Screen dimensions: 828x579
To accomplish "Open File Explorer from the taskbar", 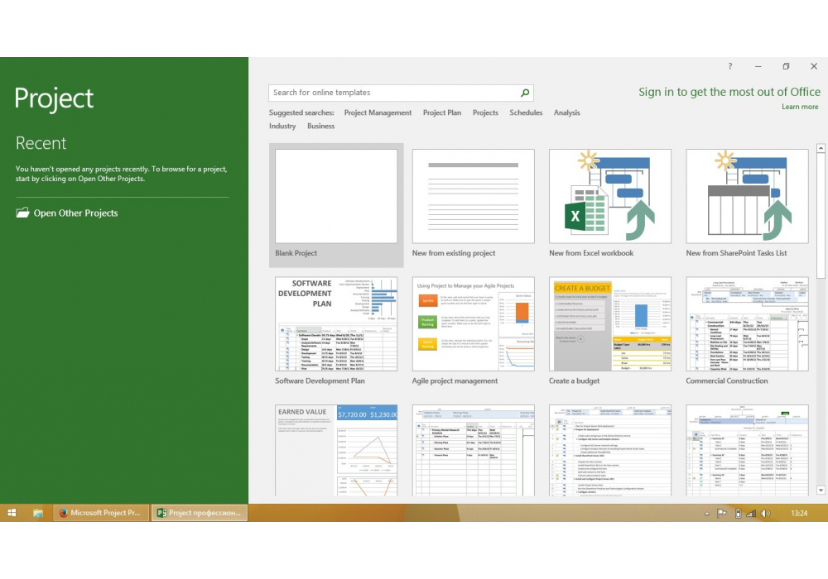I will 38,513.
